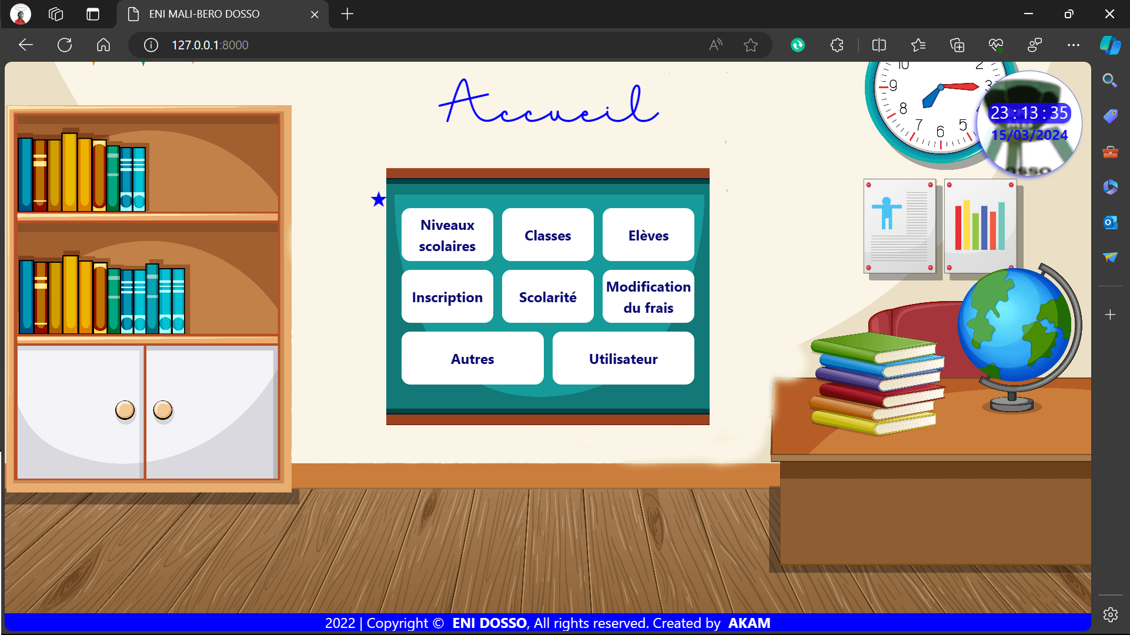Open the paper plane sidebar icon
This screenshot has height=635, width=1130.
[1110, 258]
